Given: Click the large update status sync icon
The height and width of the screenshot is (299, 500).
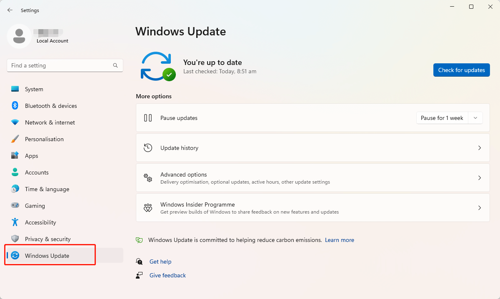Looking at the screenshot, I should pyautogui.click(x=157, y=66).
